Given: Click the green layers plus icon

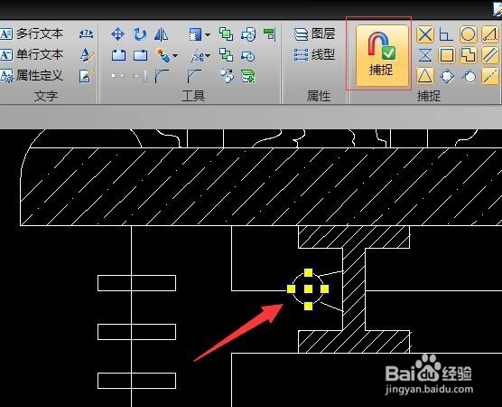Looking at the screenshot, I should (247, 76).
